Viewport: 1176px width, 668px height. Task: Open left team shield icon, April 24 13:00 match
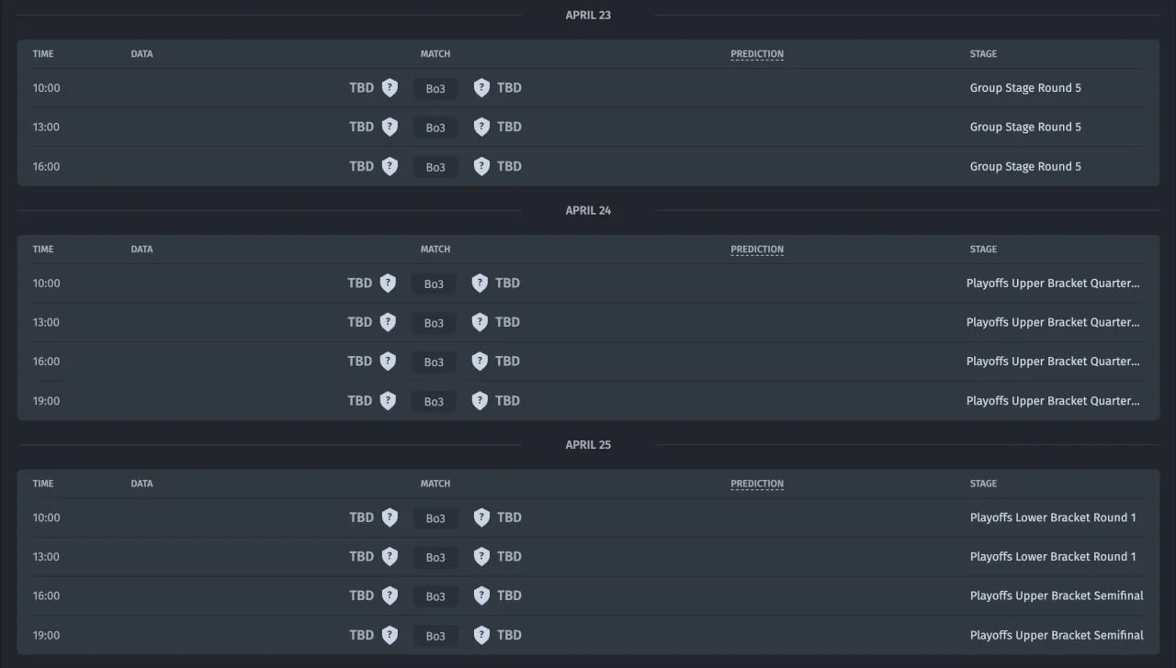point(388,322)
